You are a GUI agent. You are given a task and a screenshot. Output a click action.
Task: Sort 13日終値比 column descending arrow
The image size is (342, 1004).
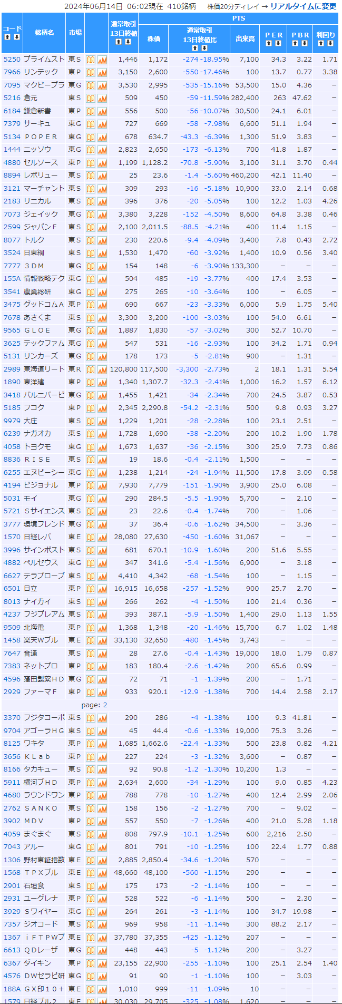(x=204, y=48)
